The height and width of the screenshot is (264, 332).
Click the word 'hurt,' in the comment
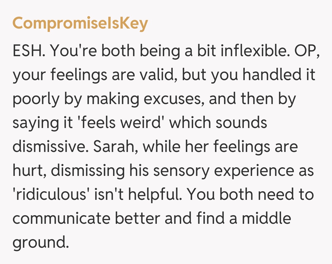click(29, 171)
